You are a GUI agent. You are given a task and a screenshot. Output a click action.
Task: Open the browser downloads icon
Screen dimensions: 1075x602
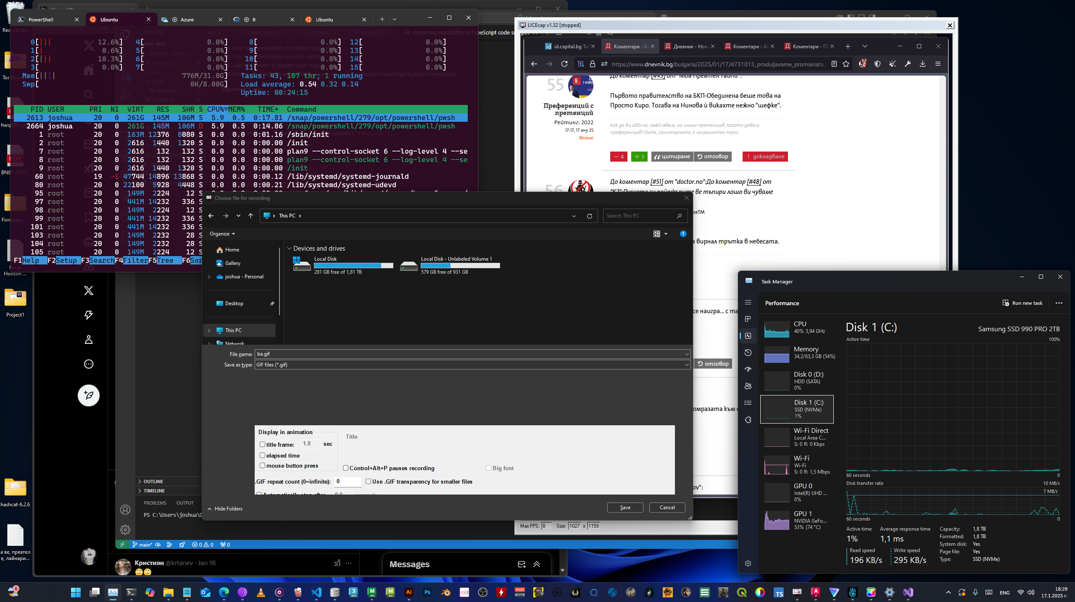[x=922, y=64]
